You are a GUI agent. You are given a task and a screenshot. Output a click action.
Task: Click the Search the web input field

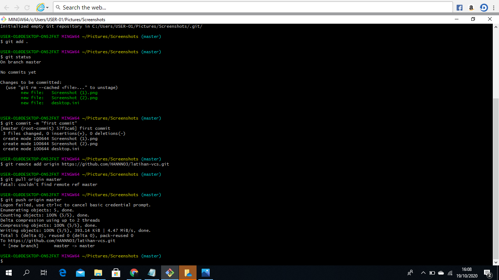pyautogui.click(x=253, y=7)
